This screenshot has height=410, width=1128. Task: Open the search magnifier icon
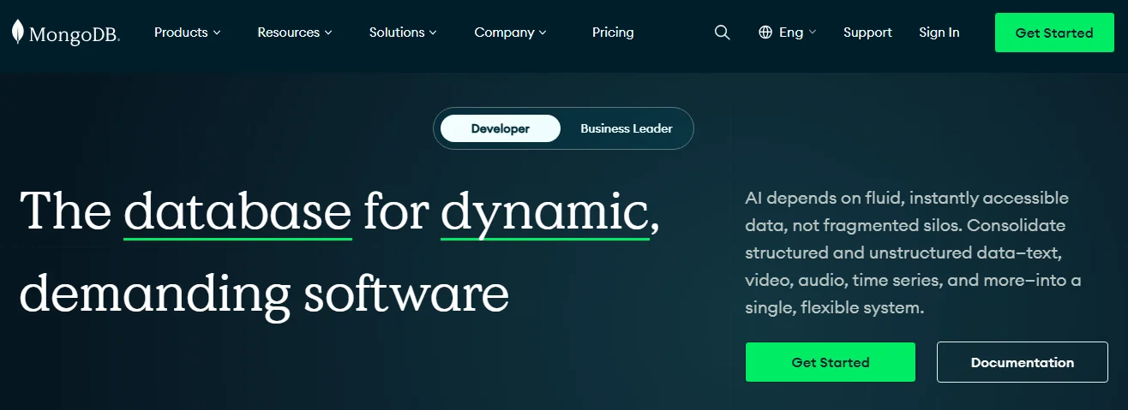pos(723,33)
